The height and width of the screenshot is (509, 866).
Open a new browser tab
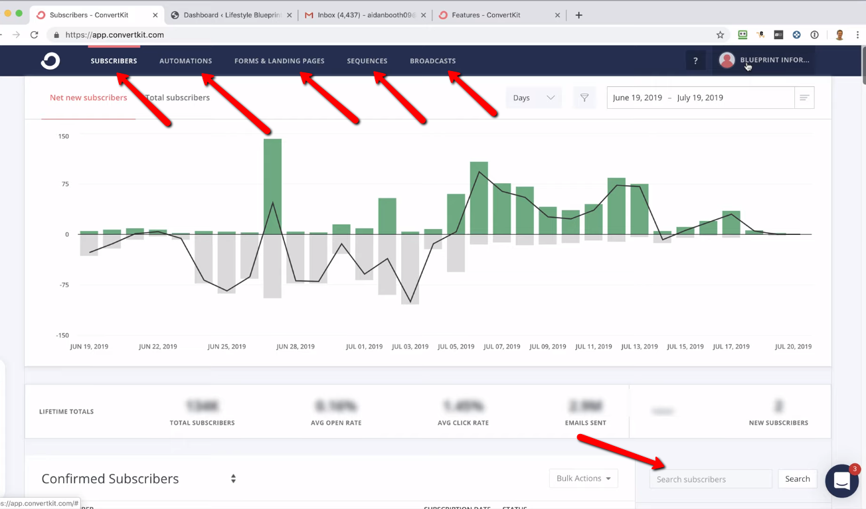[x=578, y=15]
